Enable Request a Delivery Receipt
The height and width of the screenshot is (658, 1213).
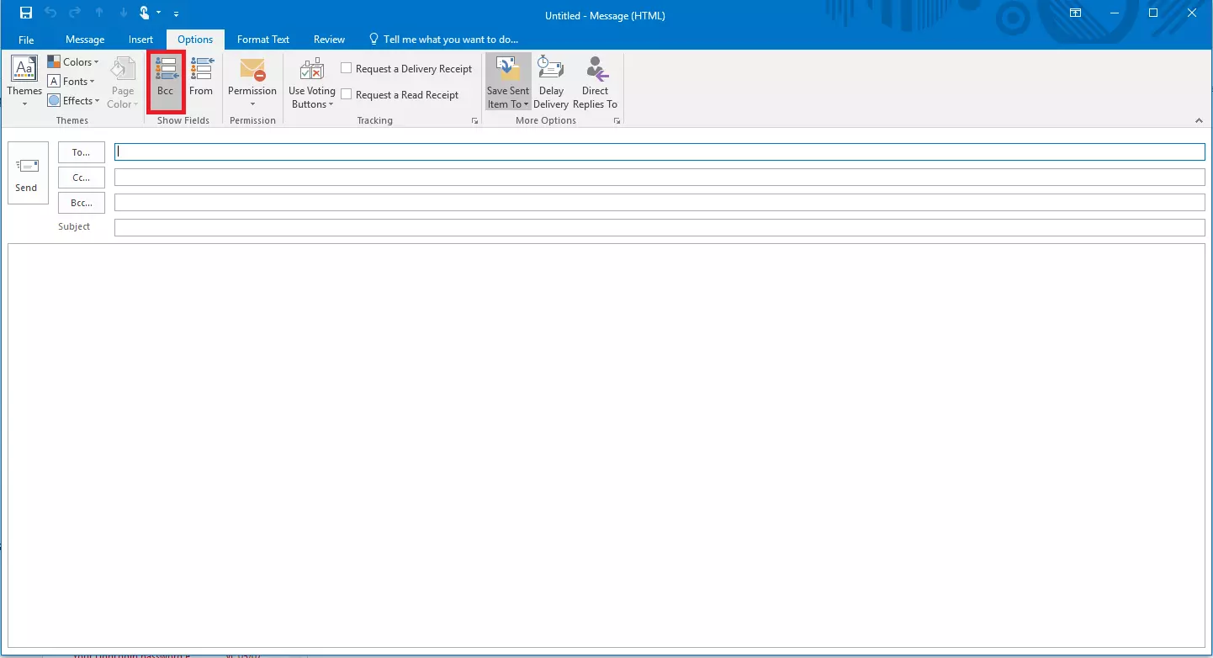point(346,68)
